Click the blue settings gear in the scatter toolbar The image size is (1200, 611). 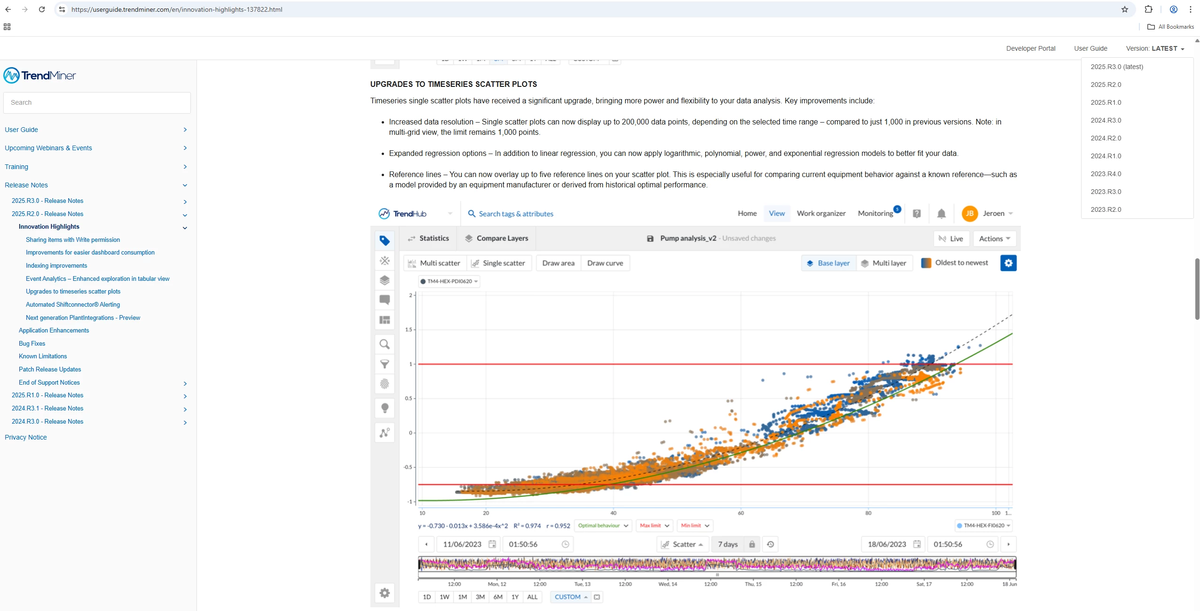coord(1008,263)
